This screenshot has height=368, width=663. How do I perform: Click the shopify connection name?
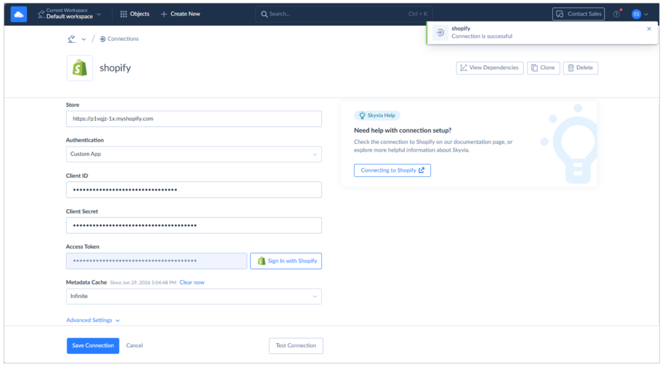[x=115, y=67]
